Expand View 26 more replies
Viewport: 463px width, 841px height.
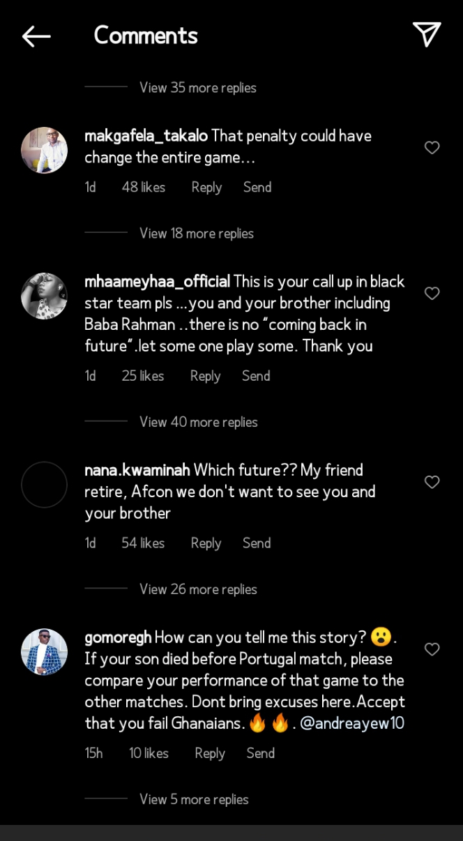(198, 589)
